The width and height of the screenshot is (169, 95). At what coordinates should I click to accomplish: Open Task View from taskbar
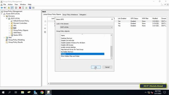tap(16, 92)
